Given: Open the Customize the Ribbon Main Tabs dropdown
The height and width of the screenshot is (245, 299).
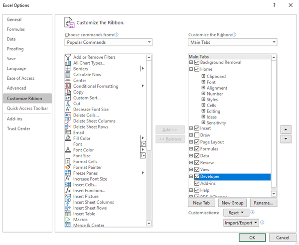Looking at the screenshot, I should pos(232,42).
